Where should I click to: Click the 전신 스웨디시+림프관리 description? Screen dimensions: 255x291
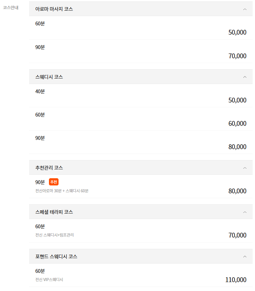click(x=54, y=235)
